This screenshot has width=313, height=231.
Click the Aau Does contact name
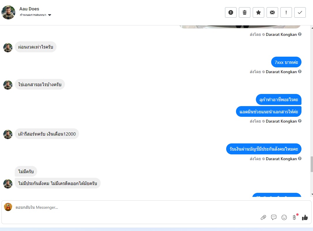29,9
